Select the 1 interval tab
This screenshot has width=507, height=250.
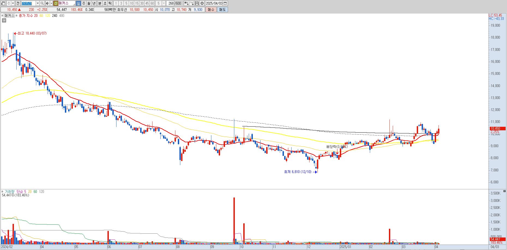(116, 3)
